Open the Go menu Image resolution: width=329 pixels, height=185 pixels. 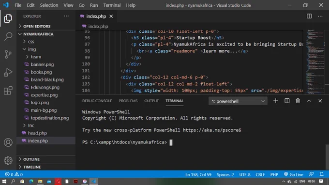click(81, 5)
